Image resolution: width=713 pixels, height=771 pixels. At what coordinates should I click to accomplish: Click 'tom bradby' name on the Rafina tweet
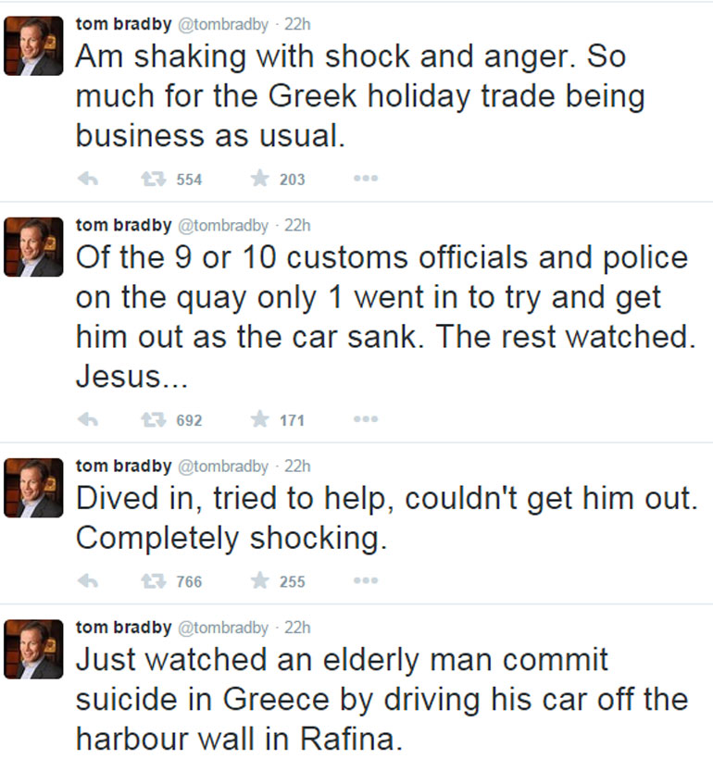coord(123,628)
